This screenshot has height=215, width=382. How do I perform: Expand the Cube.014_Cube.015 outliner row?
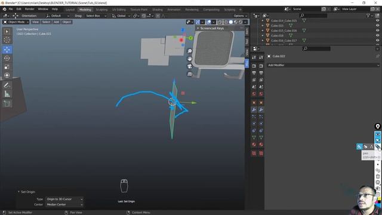click(x=263, y=21)
